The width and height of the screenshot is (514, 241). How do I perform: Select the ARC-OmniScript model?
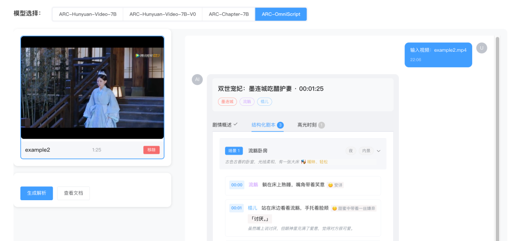281,14
